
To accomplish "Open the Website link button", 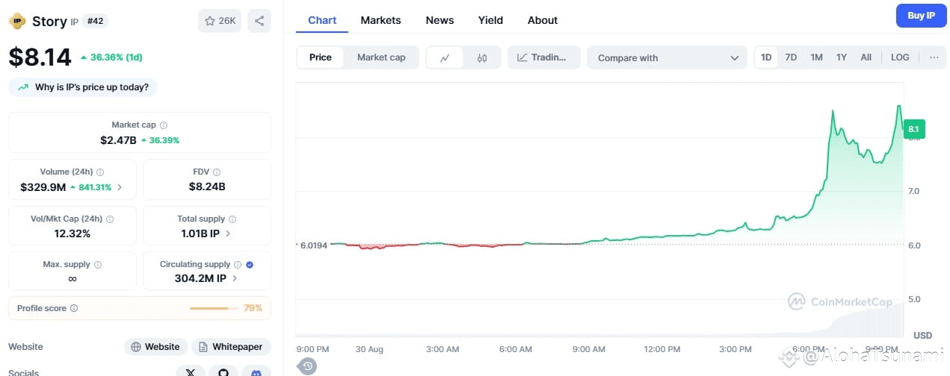I will coord(155,347).
